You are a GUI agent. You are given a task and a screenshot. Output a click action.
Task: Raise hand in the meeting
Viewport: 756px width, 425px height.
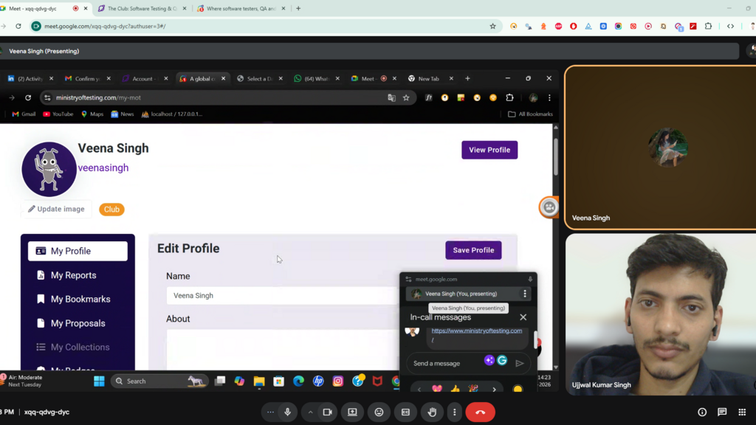click(x=432, y=412)
